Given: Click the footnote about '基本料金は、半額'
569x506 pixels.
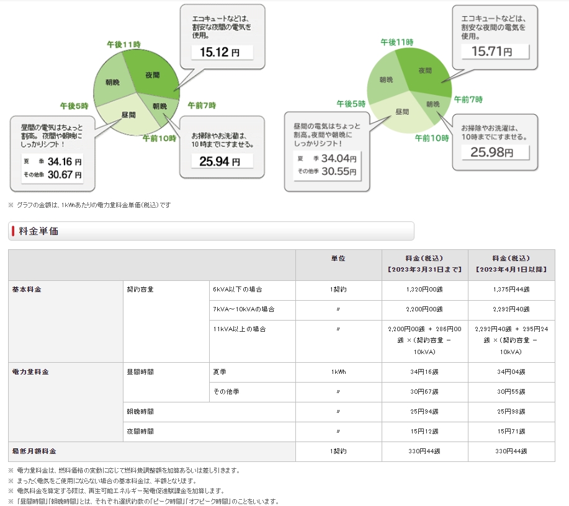Looking at the screenshot, I should pos(102,481).
